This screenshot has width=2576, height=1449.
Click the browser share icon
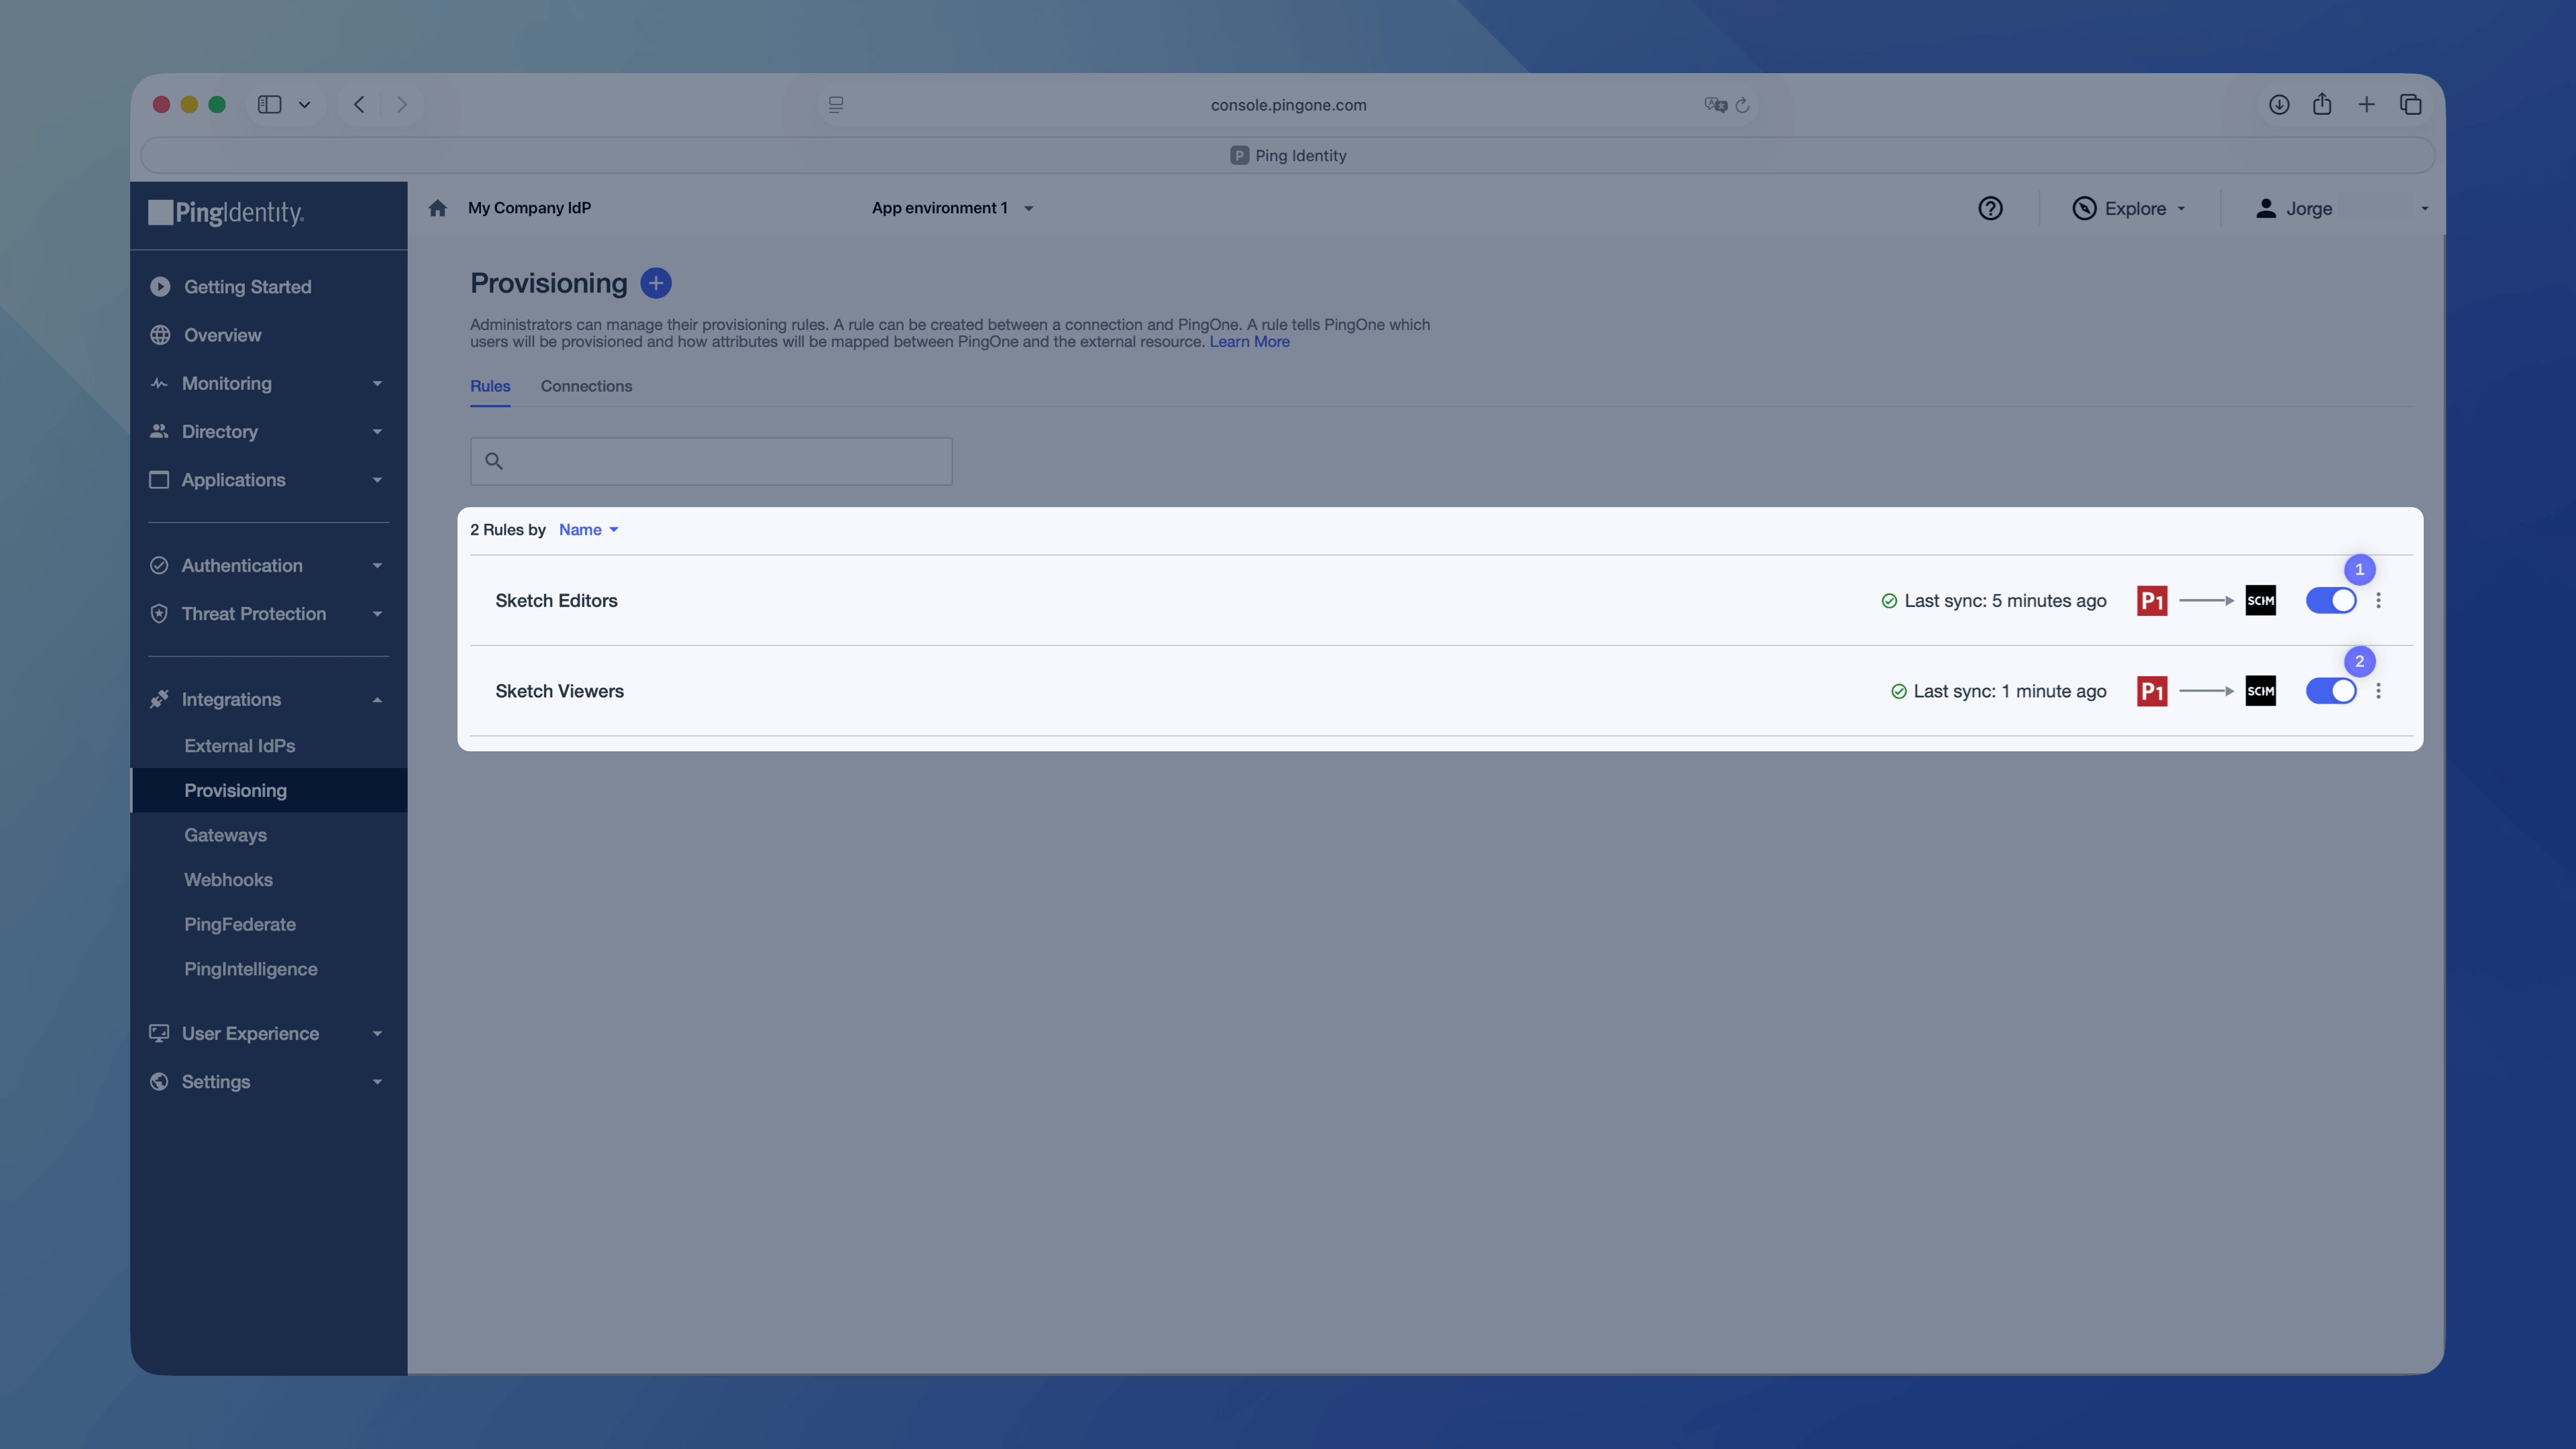tap(2322, 104)
